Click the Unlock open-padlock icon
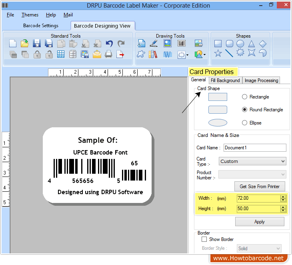This screenshot has width=292, height=265. [49, 54]
